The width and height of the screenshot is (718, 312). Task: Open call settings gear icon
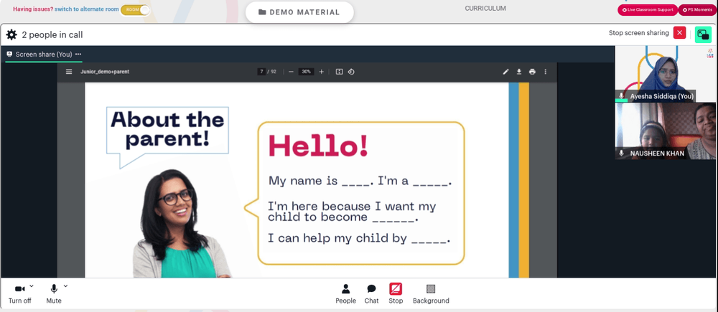(x=11, y=34)
